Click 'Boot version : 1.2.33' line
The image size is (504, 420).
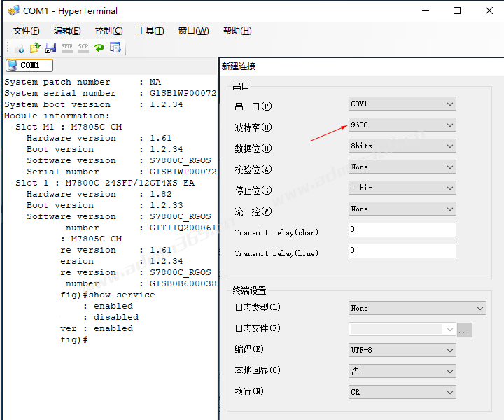(105, 205)
